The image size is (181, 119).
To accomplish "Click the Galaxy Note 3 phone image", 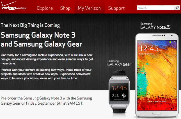I will pyautogui.click(x=157, y=75).
